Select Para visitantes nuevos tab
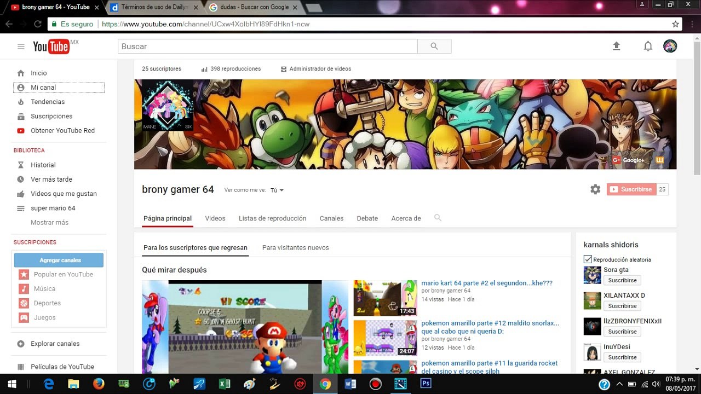Image resolution: width=701 pixels, height=394 pixels. tap(296, 248)
